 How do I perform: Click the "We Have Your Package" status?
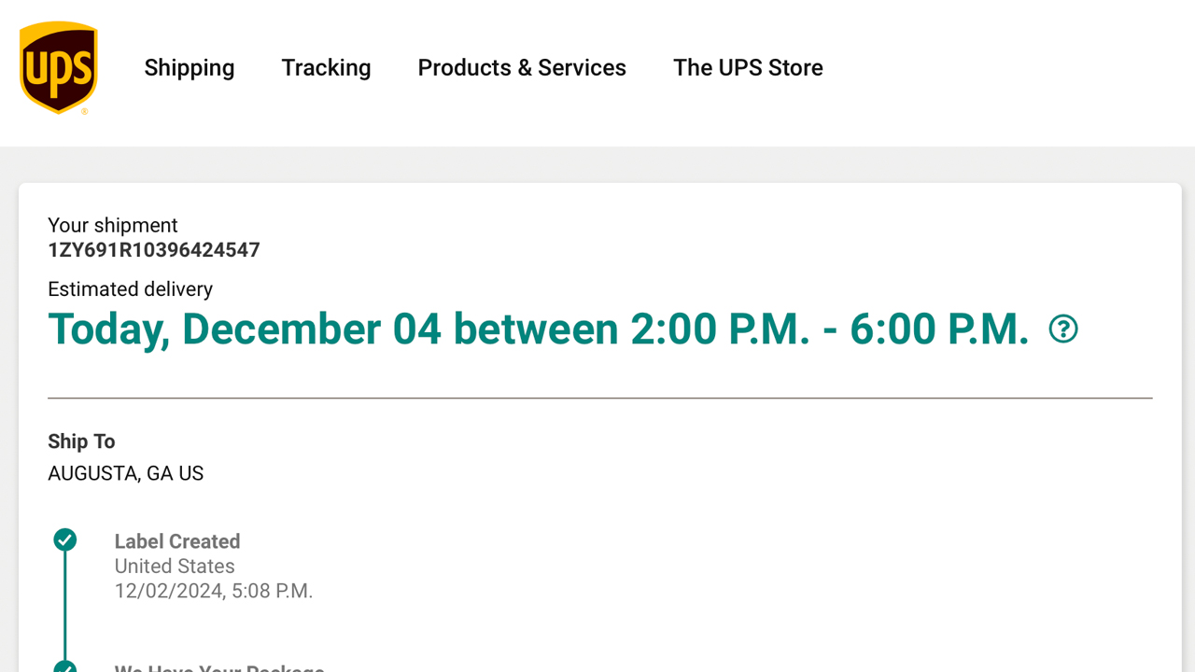(219, 668)
